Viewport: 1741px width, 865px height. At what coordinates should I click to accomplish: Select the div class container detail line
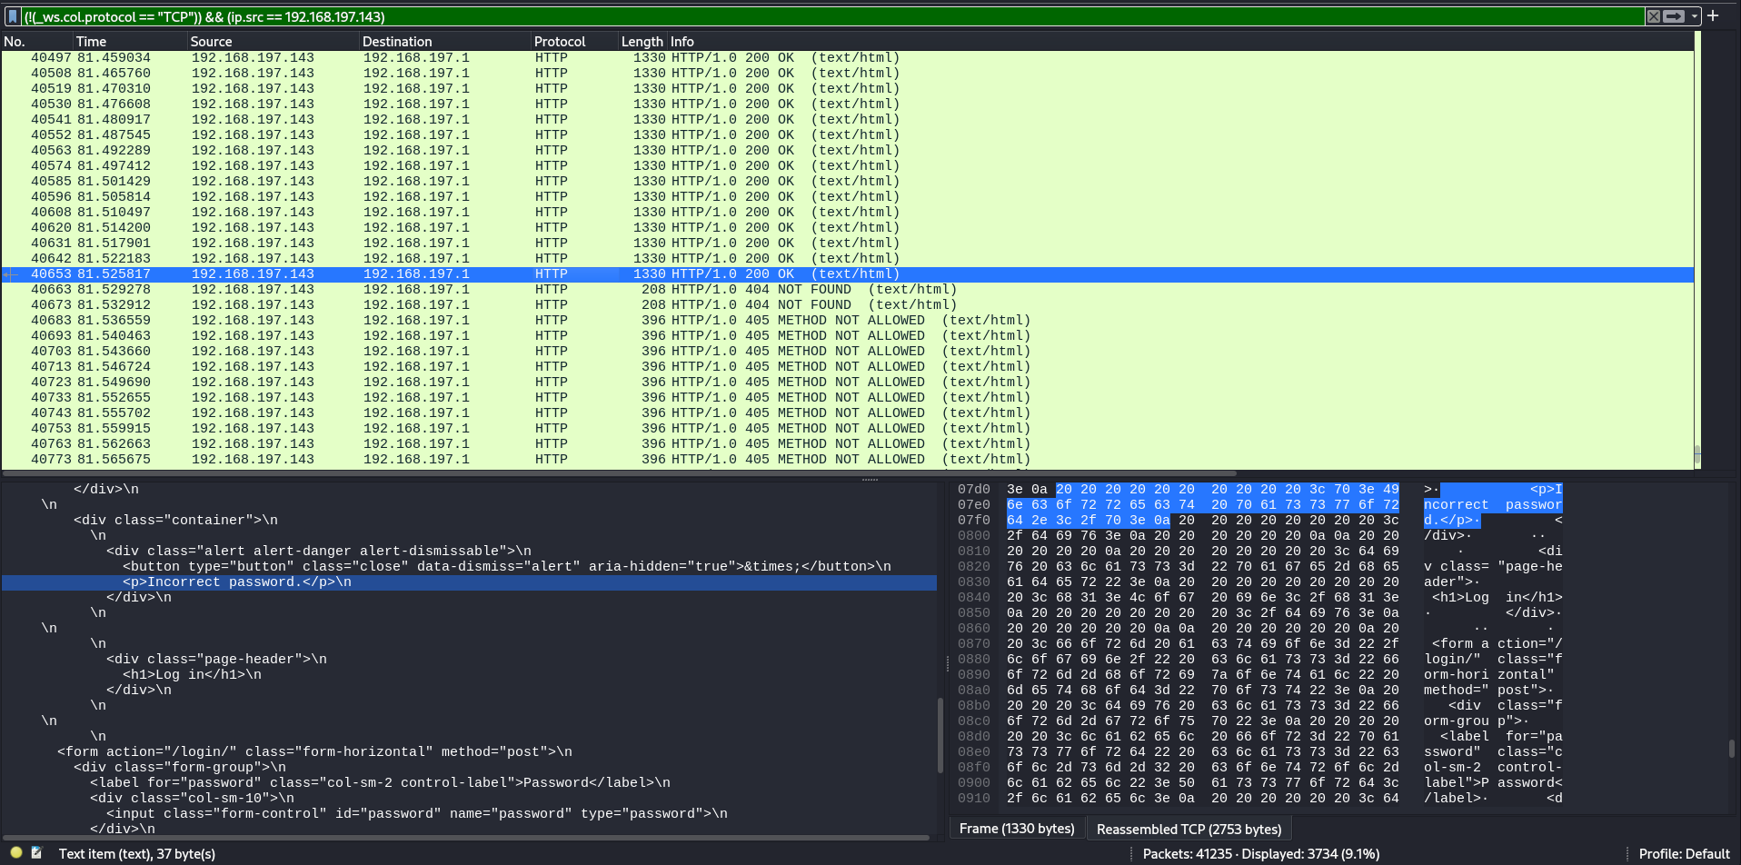click(x=469, y=520)
